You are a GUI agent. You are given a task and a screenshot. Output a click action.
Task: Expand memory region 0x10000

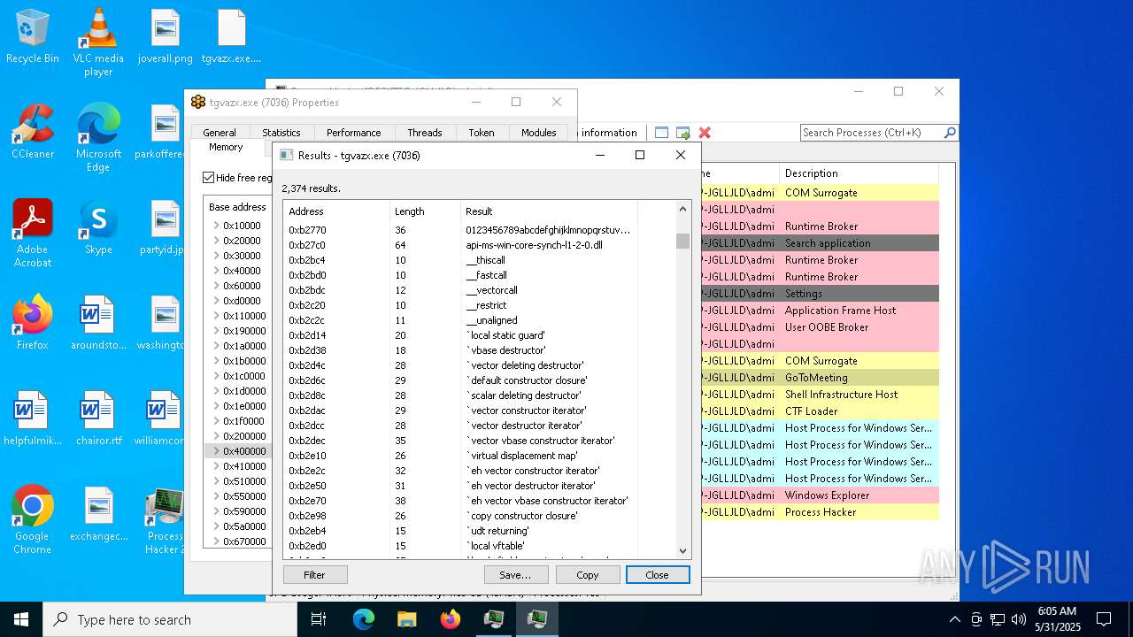point(216,226)
